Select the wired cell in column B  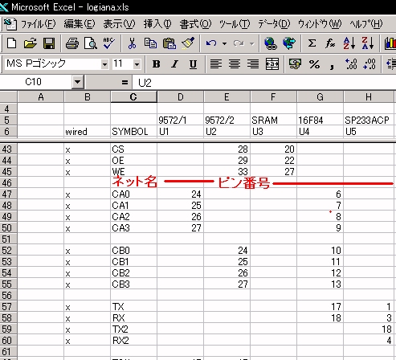point(87,132)
